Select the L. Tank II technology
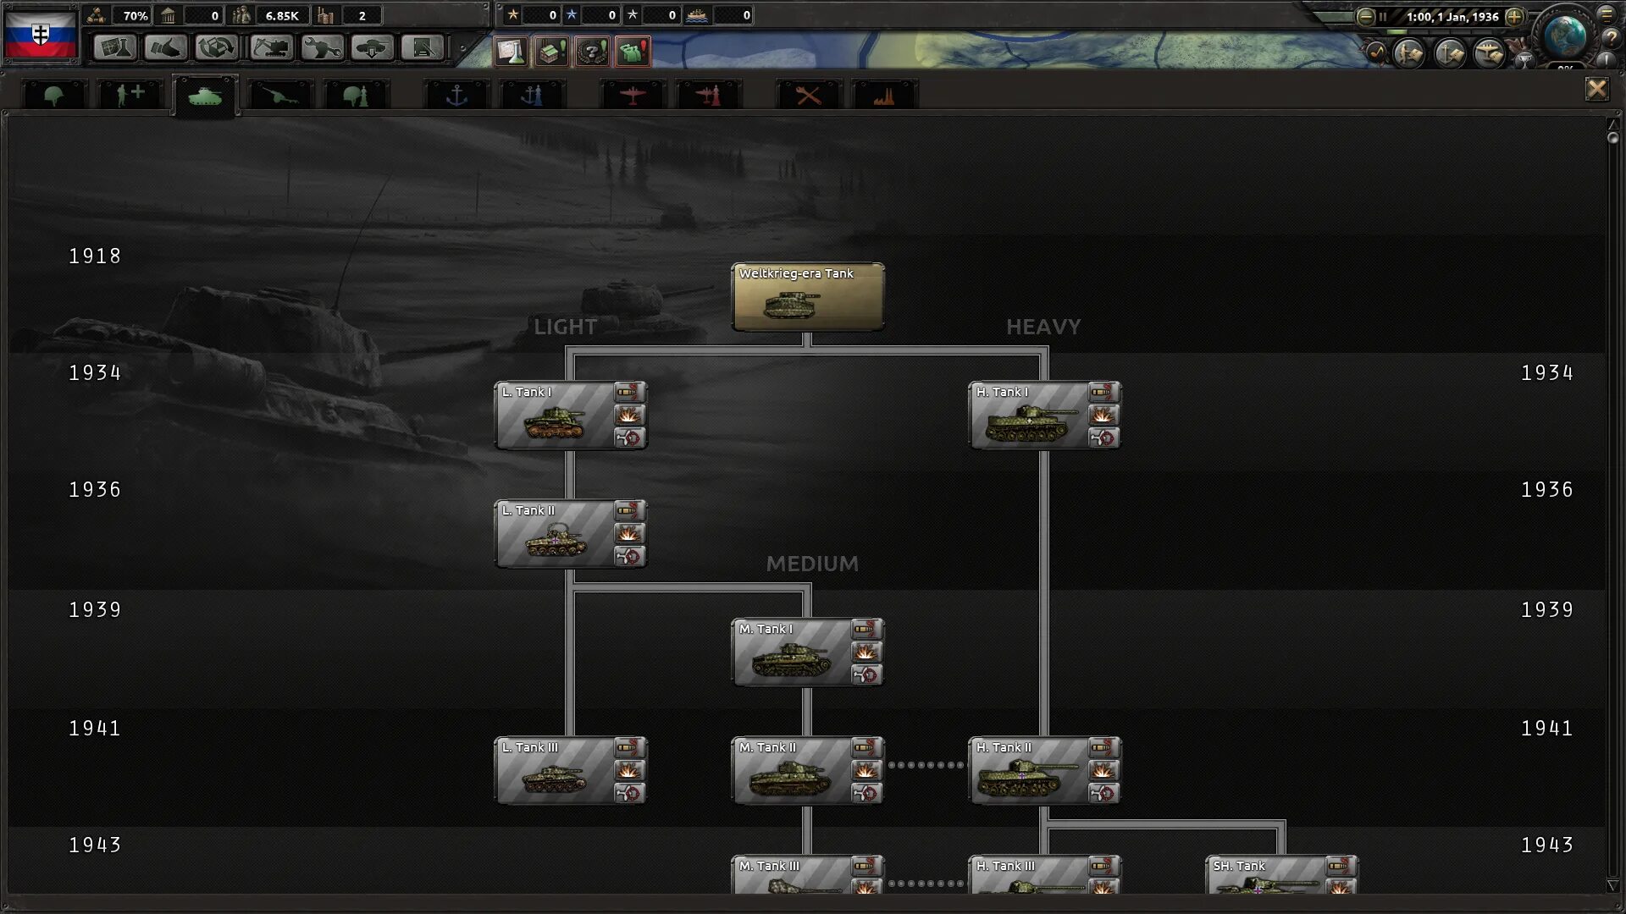The image size is (1626, 914). pos(555,535)
